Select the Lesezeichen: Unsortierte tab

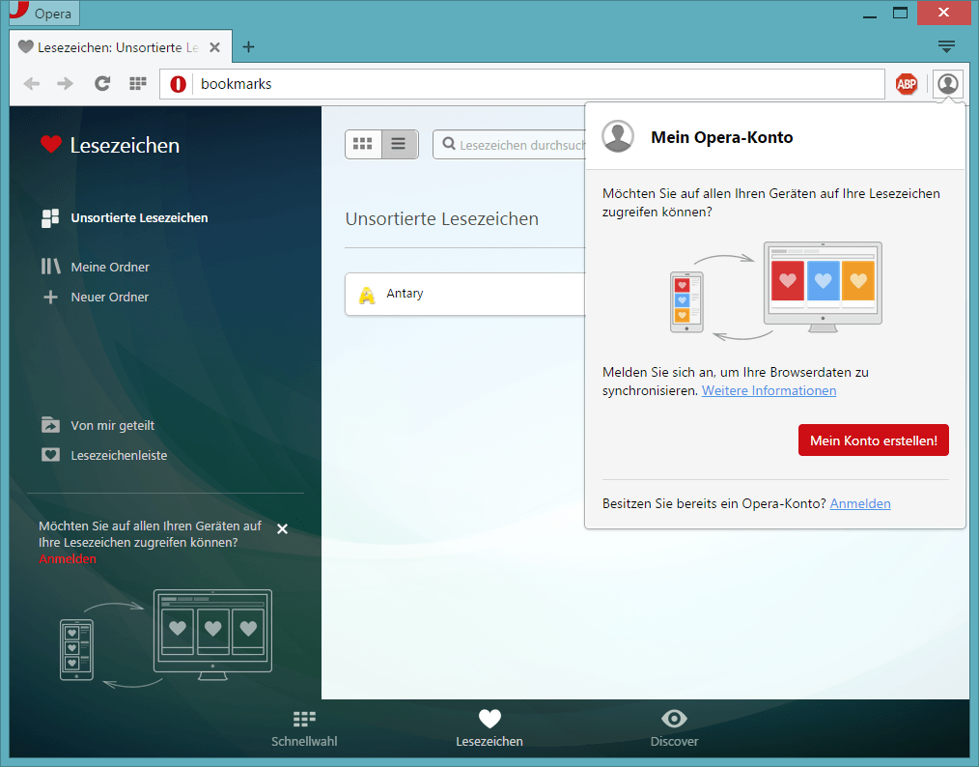click(x=121, y=46)
